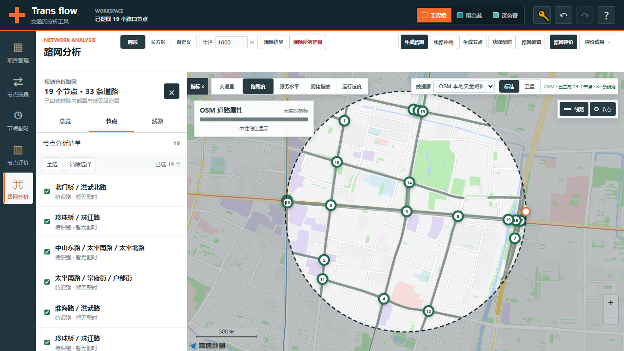Switch to the 节点 tab
The height and width of the screenshot is (351, 624).
pos(111,121)
